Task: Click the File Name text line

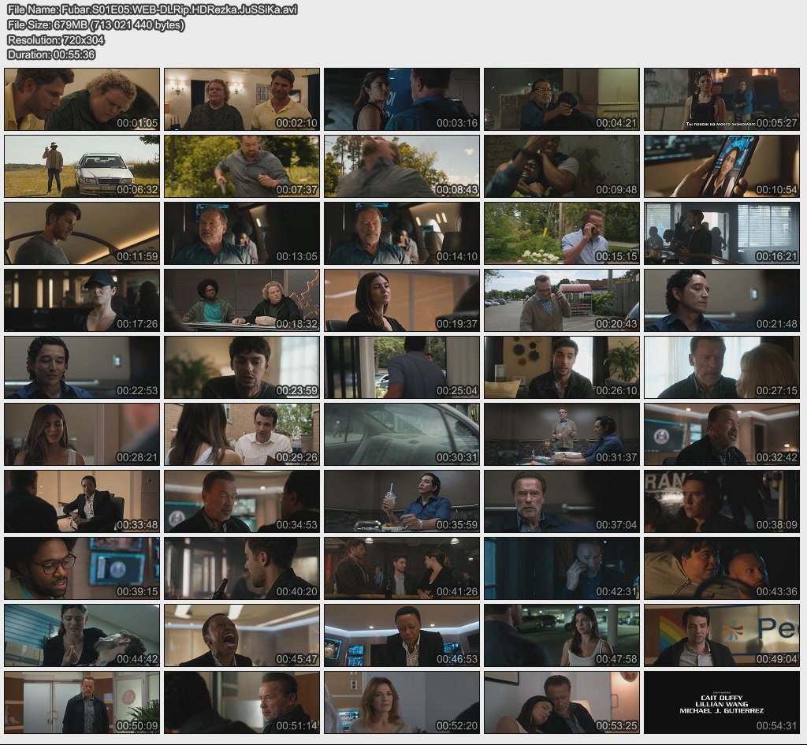Action: click(x=152, y=9)
